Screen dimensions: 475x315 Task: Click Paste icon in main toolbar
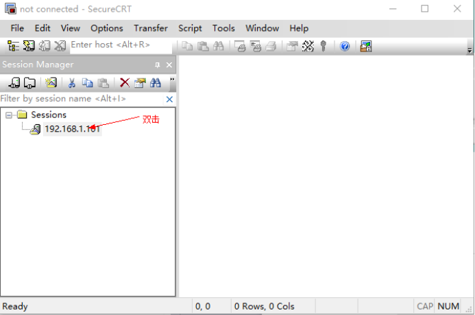point(203,46)
